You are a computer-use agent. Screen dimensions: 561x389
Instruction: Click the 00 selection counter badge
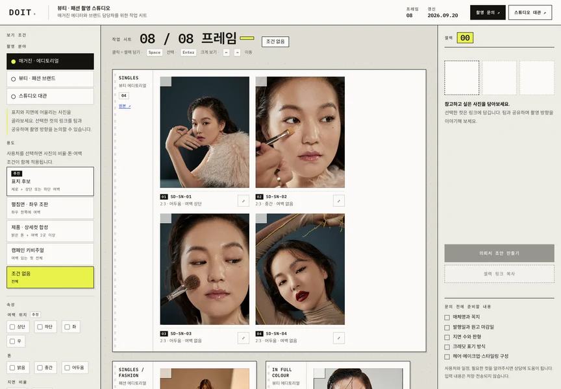click(465, 38)
